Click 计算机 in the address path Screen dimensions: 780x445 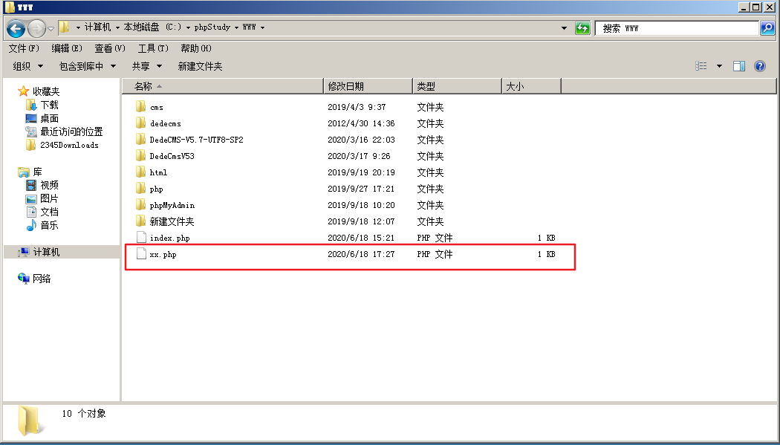point(97,27)
